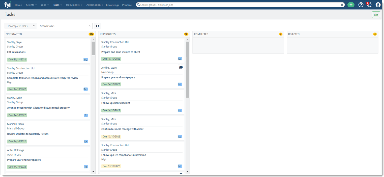Open the user account profile icon
384x177 pixels.
[377, 5]
